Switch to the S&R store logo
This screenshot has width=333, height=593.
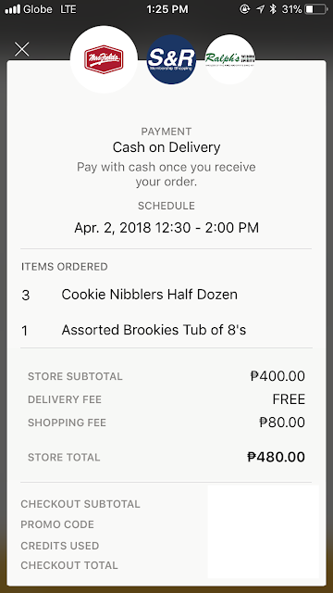[x=171, y=59]
